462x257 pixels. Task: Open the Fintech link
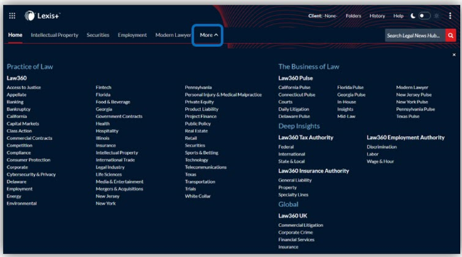coord(104,88)
